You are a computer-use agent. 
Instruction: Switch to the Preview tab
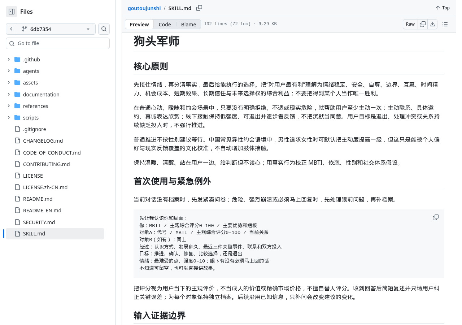coord(139,24)
